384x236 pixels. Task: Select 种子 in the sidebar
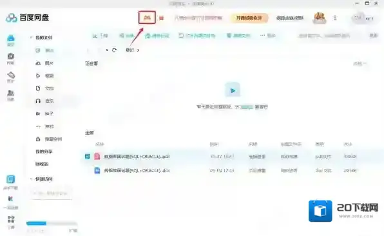(x=49, y=113)
